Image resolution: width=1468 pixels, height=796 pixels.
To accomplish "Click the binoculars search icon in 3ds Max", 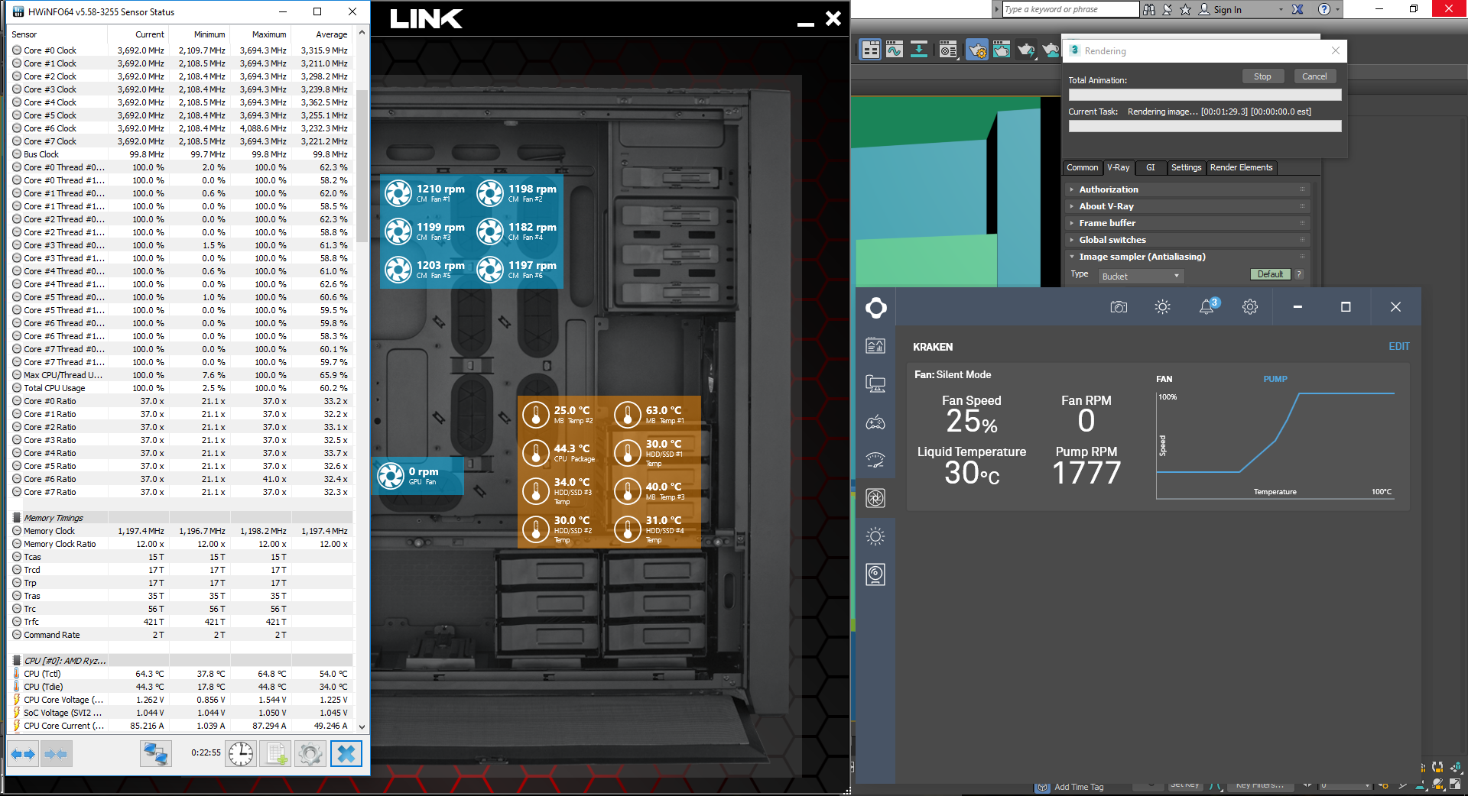I will pyautogui.click(x=1149, y=9).
